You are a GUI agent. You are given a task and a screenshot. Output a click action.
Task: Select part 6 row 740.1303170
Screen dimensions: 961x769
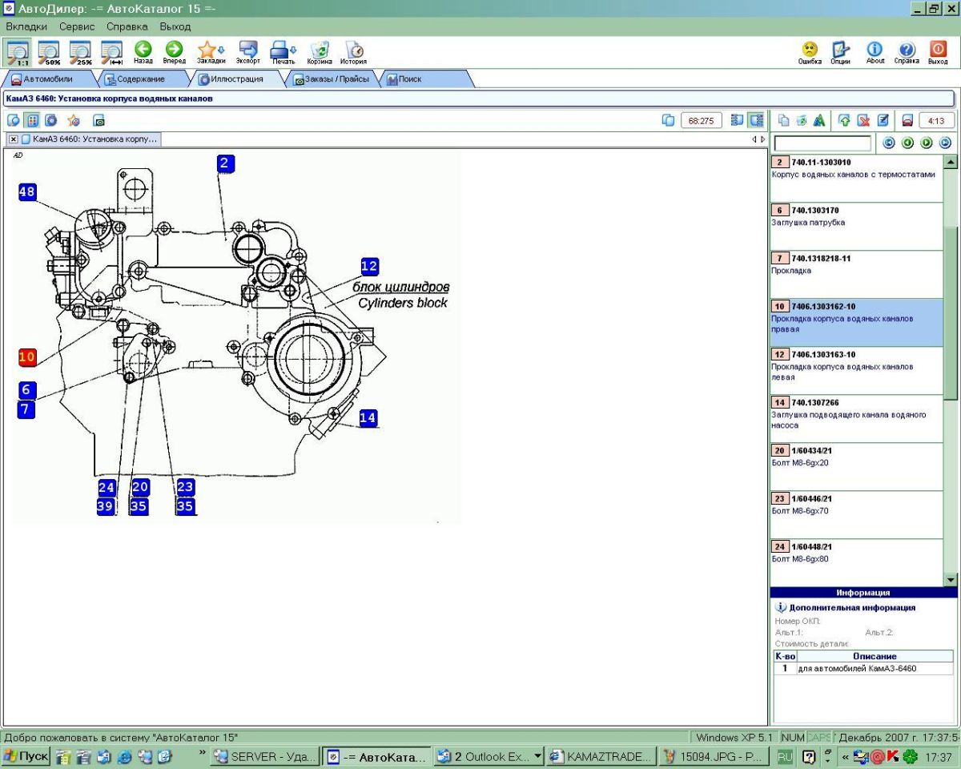pos(857,226)
